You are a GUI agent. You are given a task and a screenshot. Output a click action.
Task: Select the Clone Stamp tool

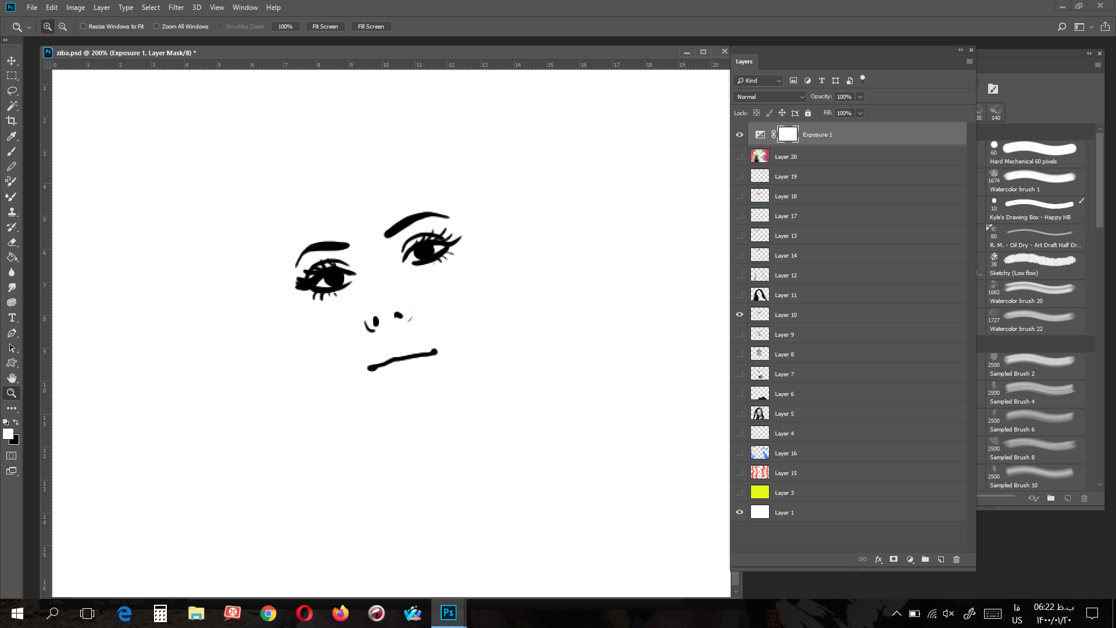point(12,212)
